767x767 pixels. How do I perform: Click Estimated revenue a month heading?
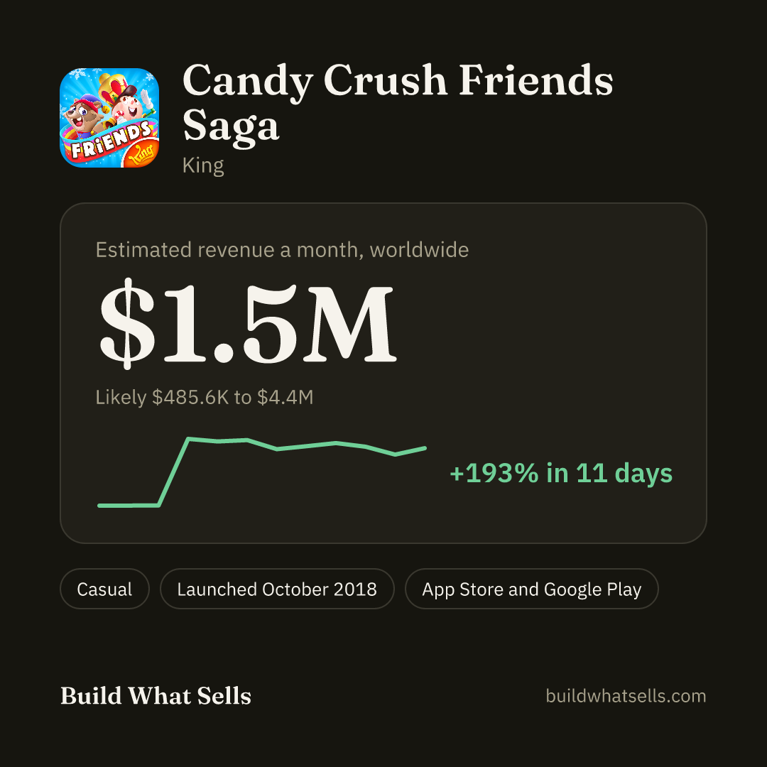tap(282, 250)
